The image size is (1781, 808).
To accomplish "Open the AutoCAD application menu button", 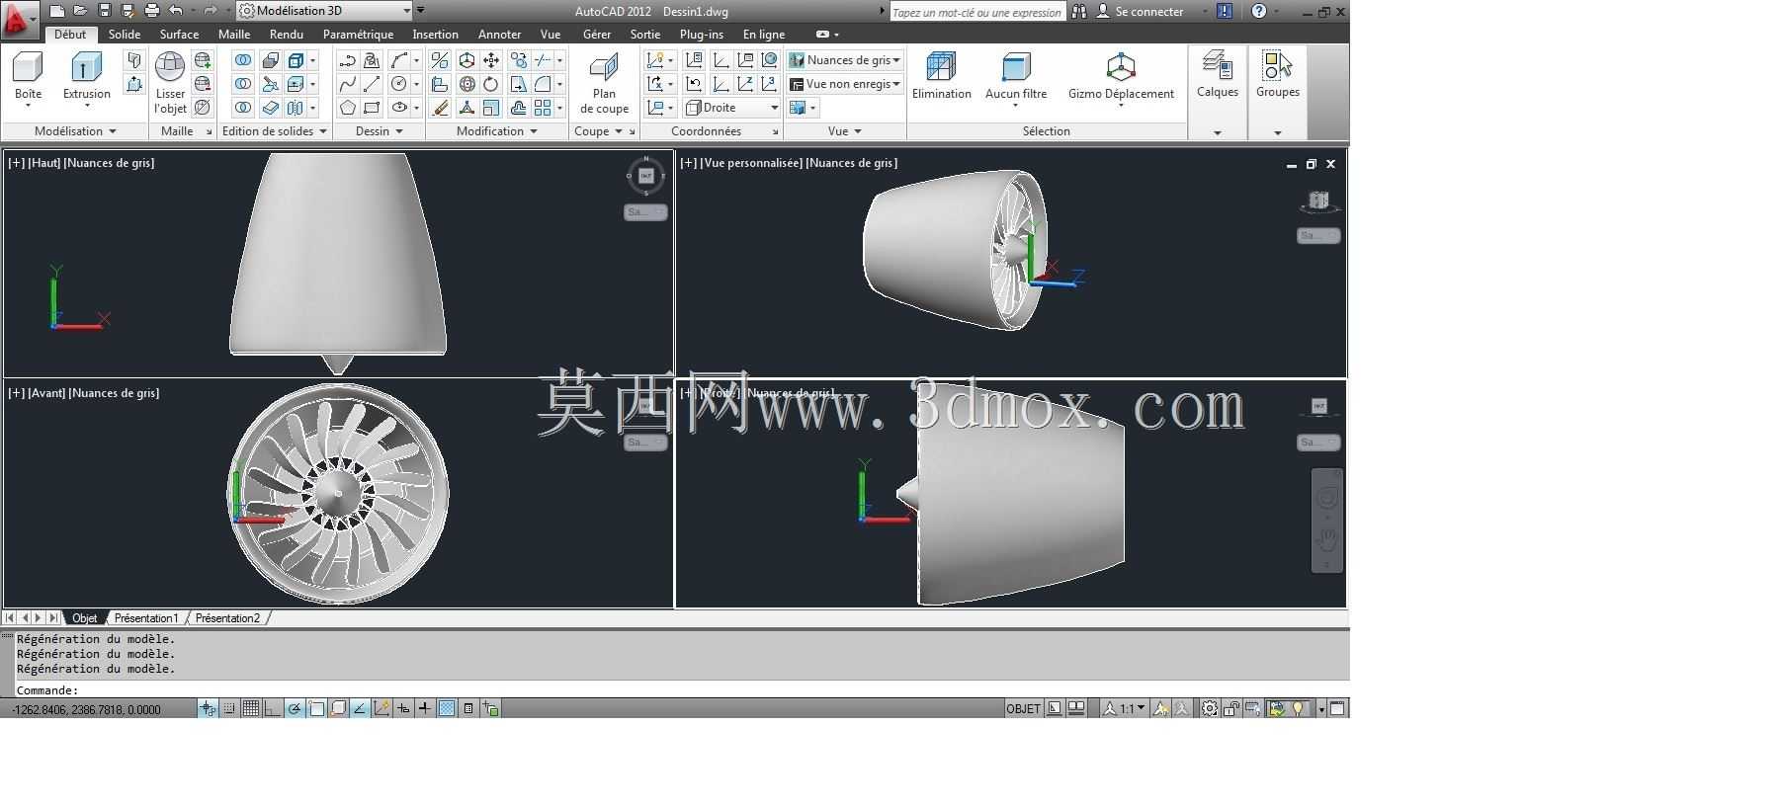I will [18, 19].
